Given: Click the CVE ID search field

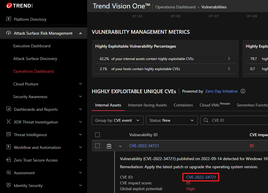Looking at the screenshot, I should pyautogui.click(x=237, y=120).
